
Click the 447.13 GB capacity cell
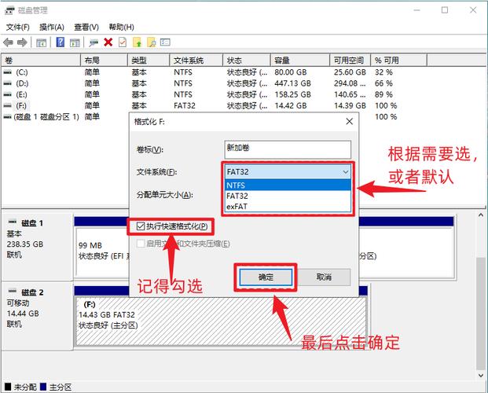pos(292,83)
